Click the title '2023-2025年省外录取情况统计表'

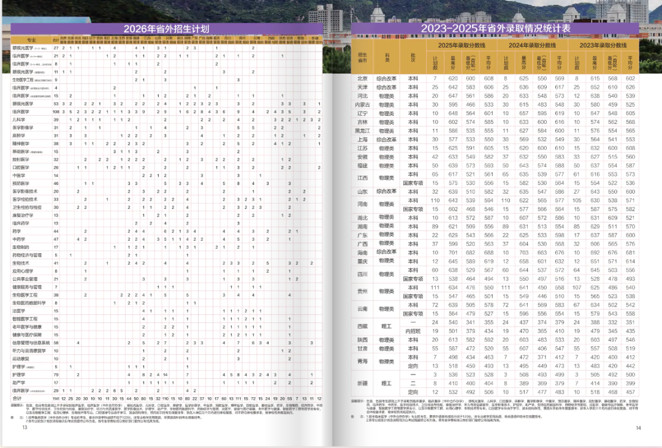(495, 28)
